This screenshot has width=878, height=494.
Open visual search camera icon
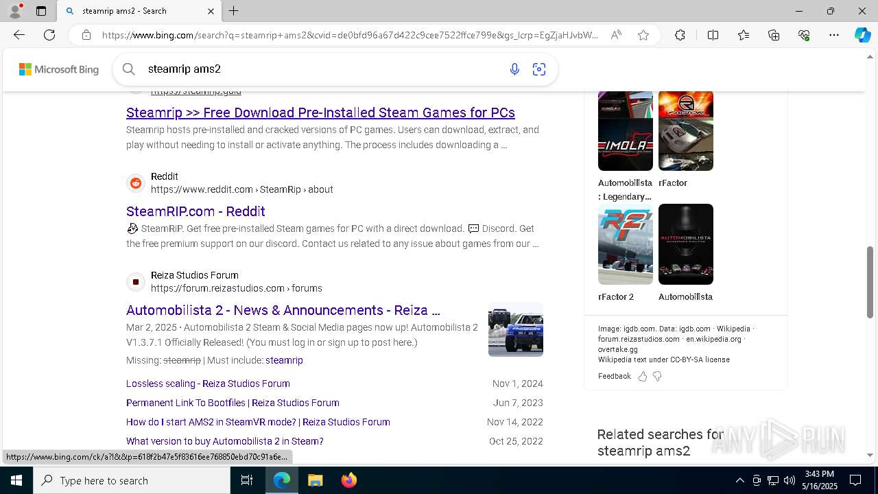click(x=539, y=69)
